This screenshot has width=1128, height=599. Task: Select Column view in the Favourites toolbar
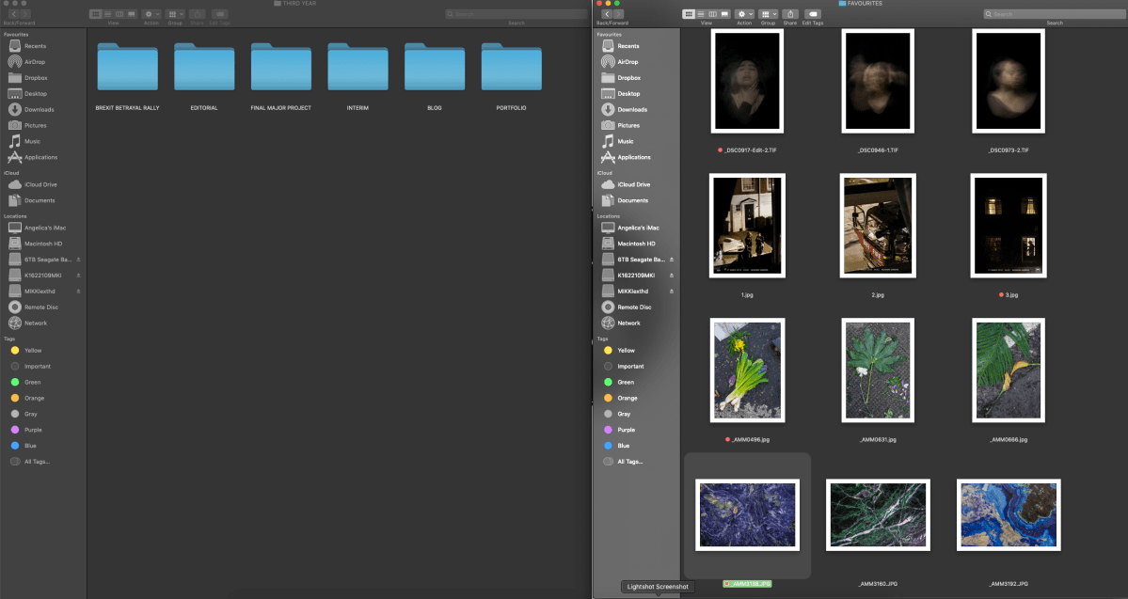tap(713, 14)
